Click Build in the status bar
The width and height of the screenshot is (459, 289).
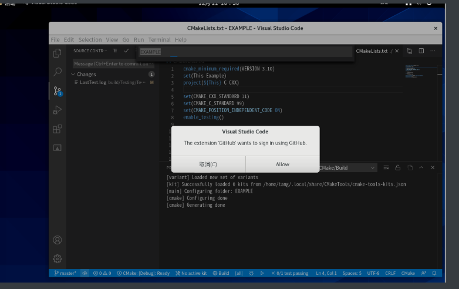(221, 273)
